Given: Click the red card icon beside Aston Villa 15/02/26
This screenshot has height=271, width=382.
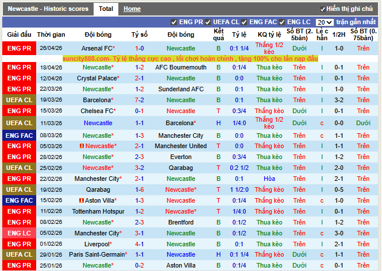Looking at the screenshot, I should (82, 200).
